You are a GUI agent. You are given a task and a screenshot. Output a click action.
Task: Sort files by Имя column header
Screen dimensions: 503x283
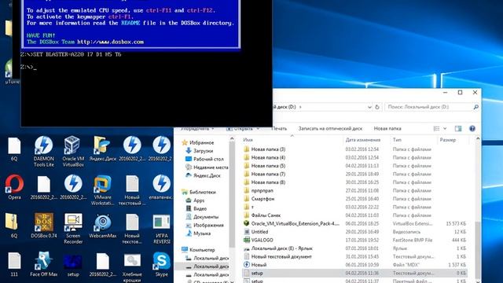click(x=248, y=140)
